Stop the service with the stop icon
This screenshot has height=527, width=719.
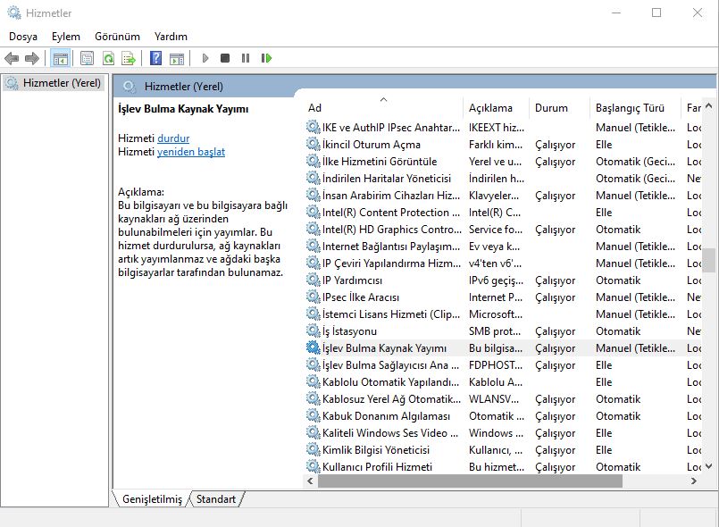(225, 58)
